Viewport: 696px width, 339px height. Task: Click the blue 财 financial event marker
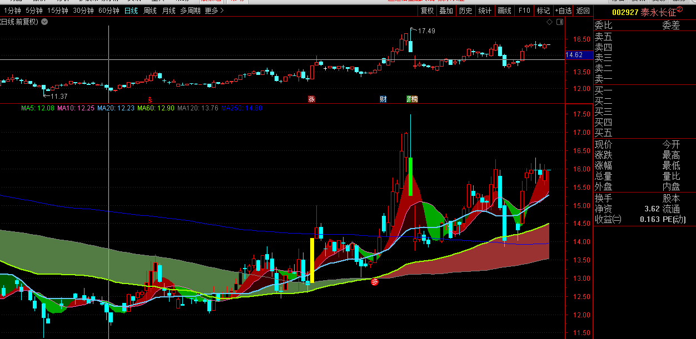pyautogui.click(x=383, y=99)
